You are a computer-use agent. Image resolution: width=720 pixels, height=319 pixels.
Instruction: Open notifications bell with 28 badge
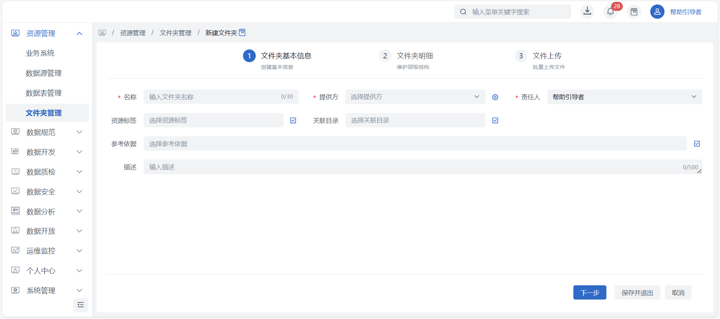coord(610,12)
